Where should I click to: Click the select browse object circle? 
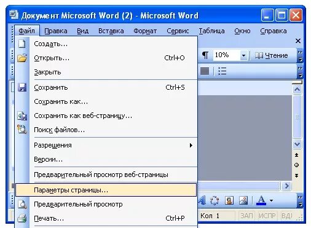click(296, 165)
